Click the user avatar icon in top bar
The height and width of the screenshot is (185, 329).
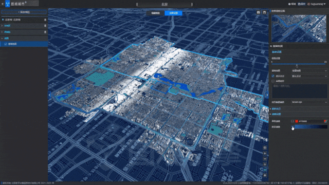point(309,4)
